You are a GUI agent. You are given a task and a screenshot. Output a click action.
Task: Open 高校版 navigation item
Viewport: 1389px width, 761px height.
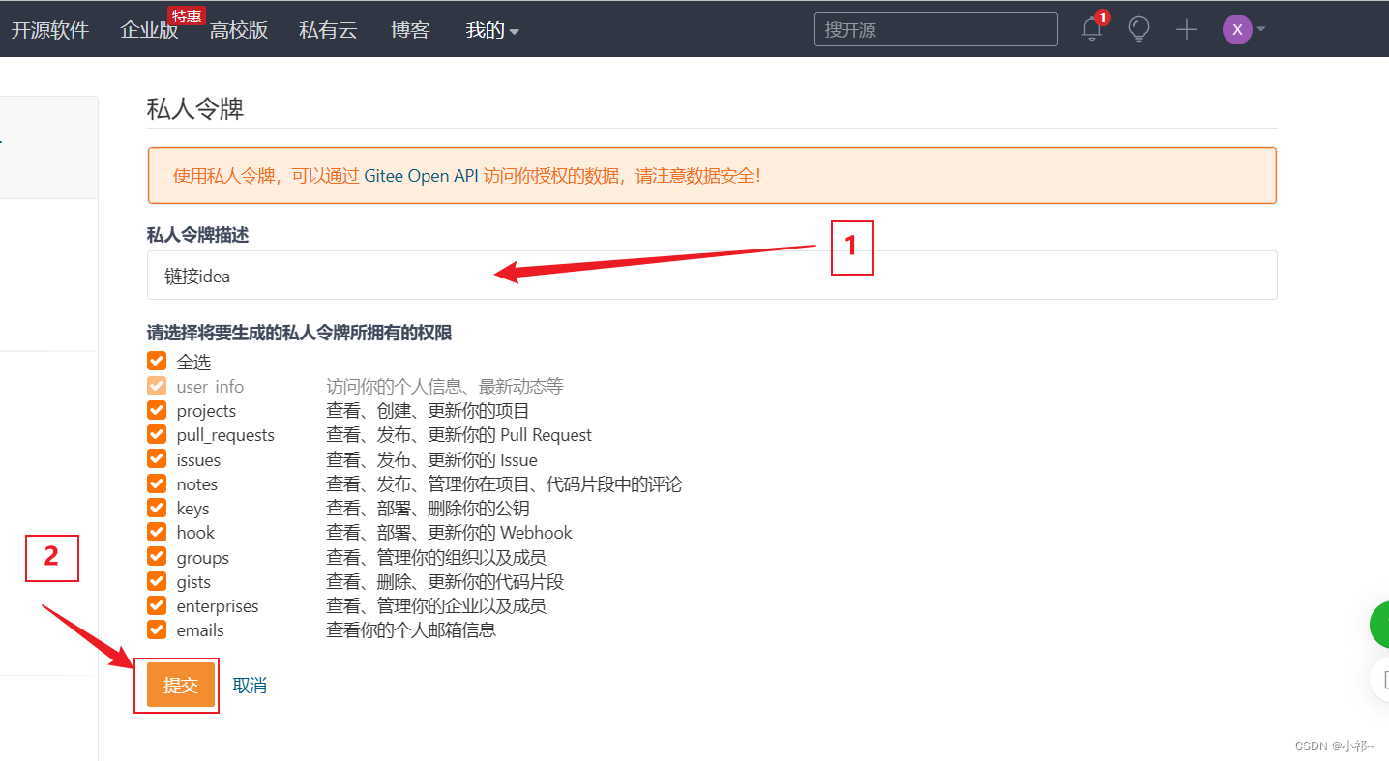coord(239,30)
